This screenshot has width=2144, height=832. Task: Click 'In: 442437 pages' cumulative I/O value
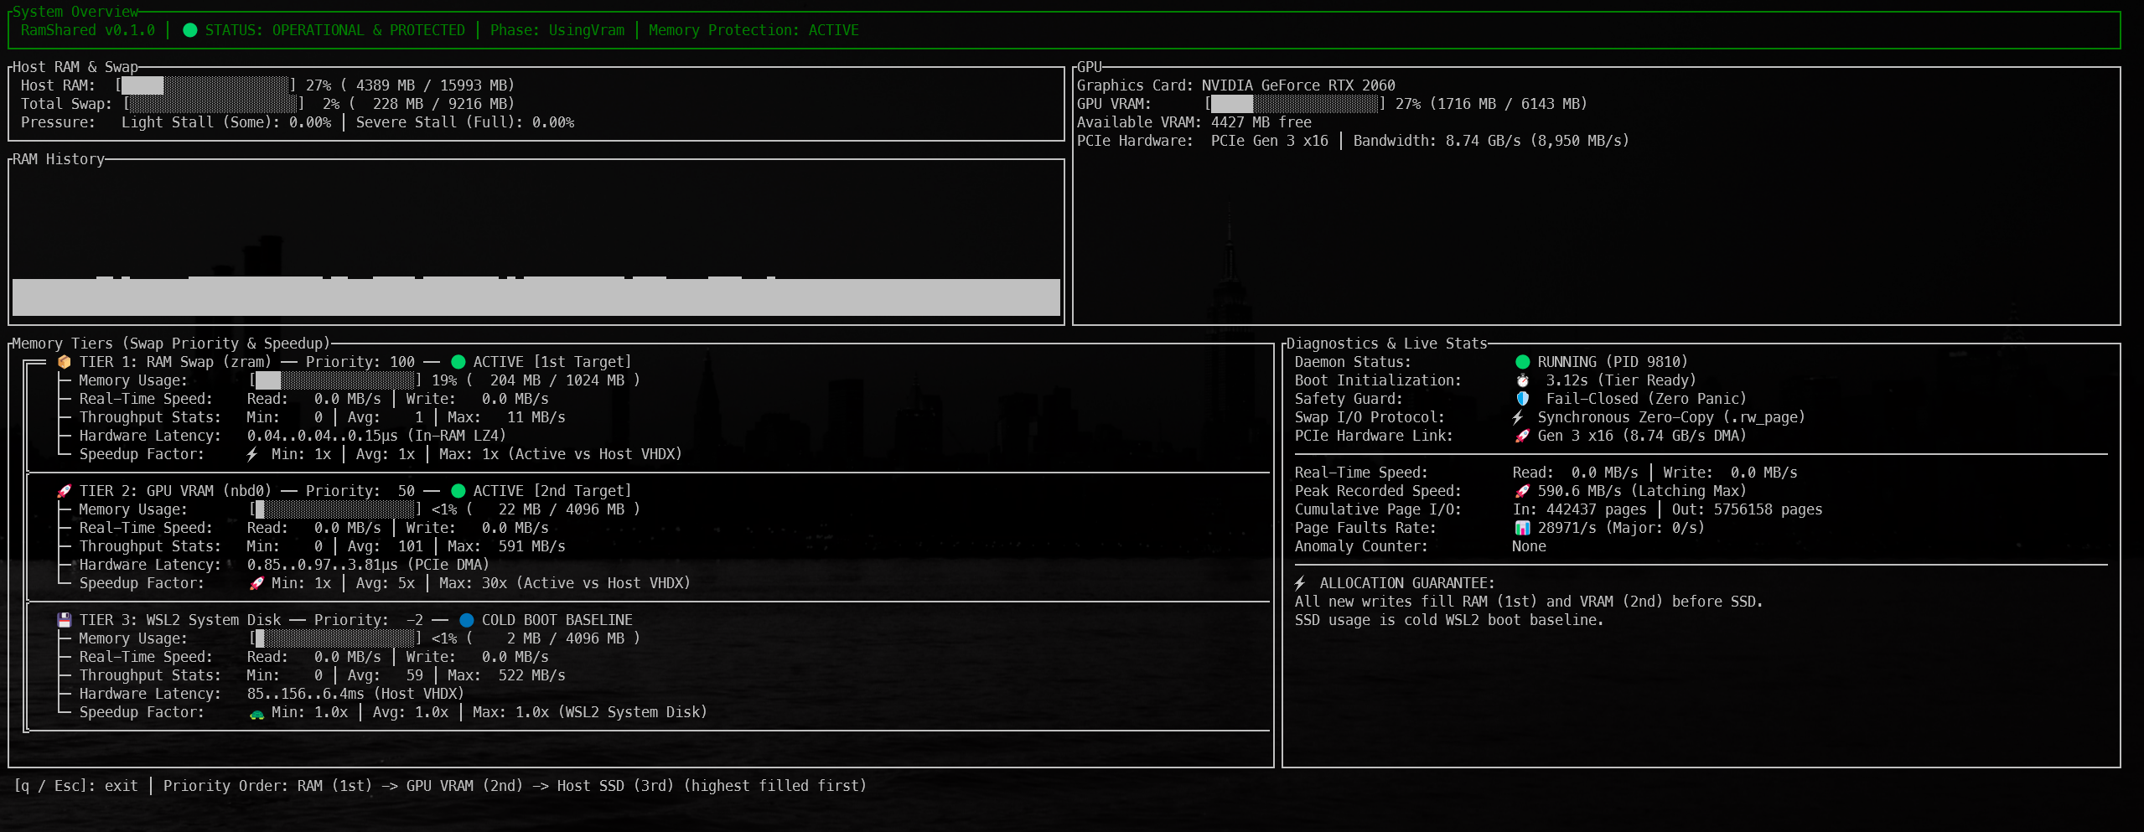pos(1580,509)
